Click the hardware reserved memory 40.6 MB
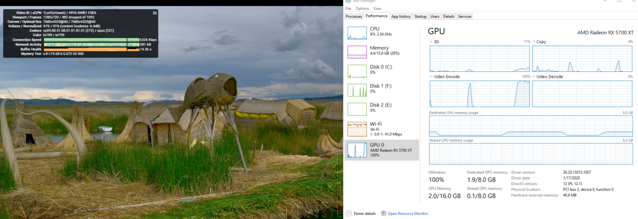Image resolution: width=638 pixels, height=219 pixels. [x=570, y=195]
